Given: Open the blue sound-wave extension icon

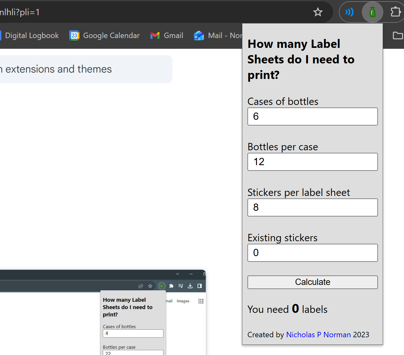Looking at the screenshot, I should [x=349, y=12].
